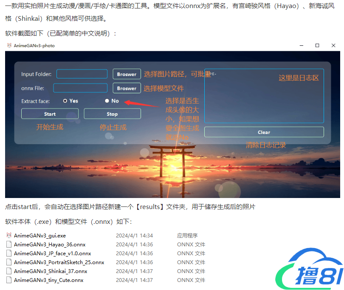
Task: Select the AnimeGANv3_Shinkai_37.onnx file name
Action: point(51,271)
